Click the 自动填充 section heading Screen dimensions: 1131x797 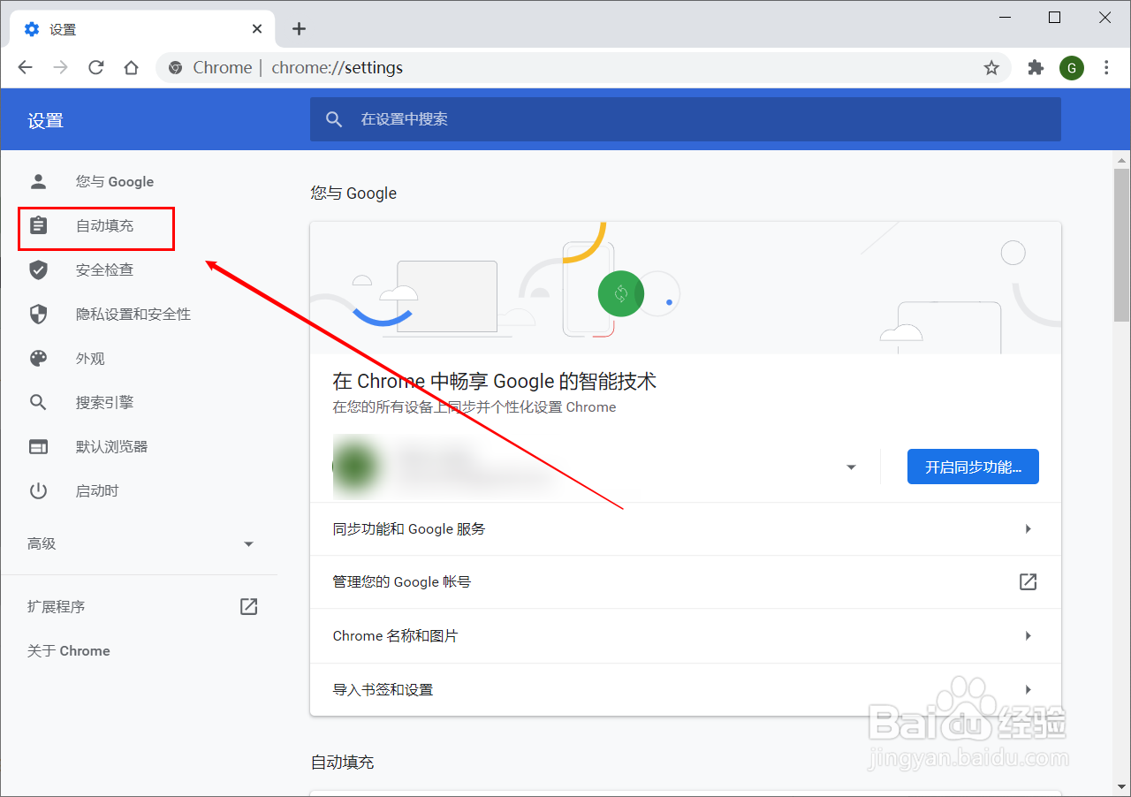click(343, 763)
